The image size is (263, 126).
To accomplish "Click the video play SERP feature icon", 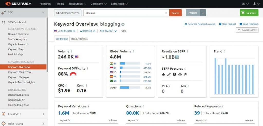I will click(180, 75).
